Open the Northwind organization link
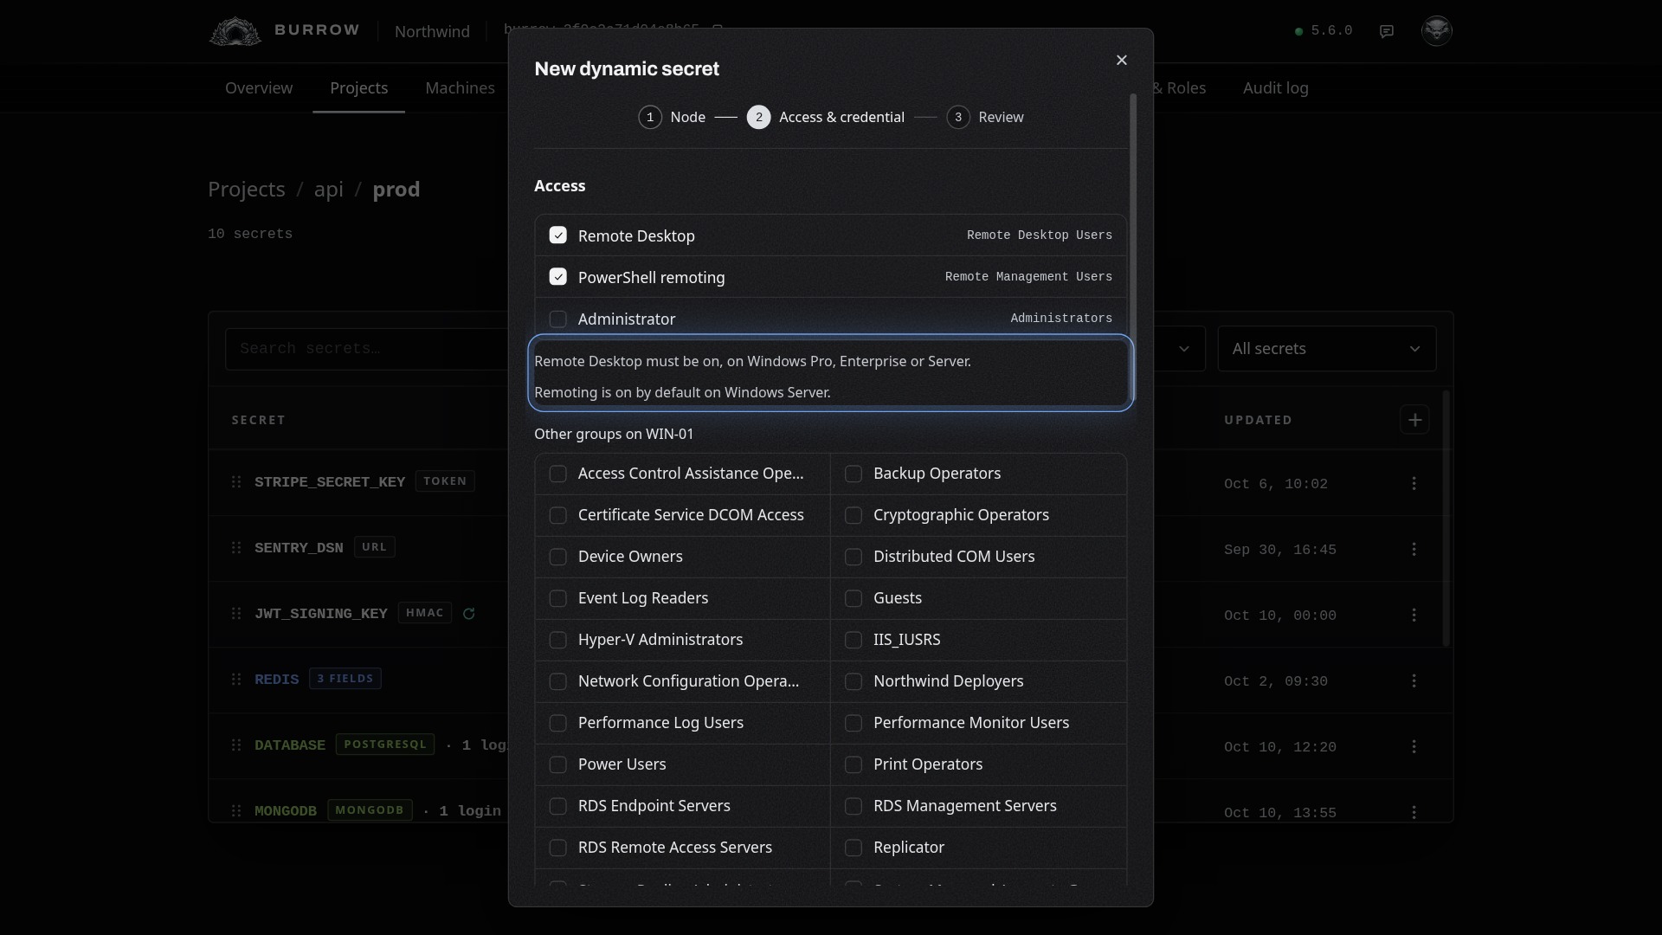The image size is (1662, 935). (x=432, y=31)
